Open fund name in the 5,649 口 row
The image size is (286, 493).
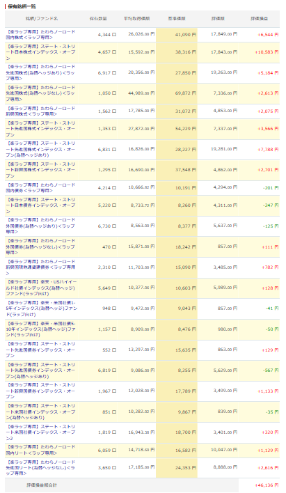click(41, 288)
